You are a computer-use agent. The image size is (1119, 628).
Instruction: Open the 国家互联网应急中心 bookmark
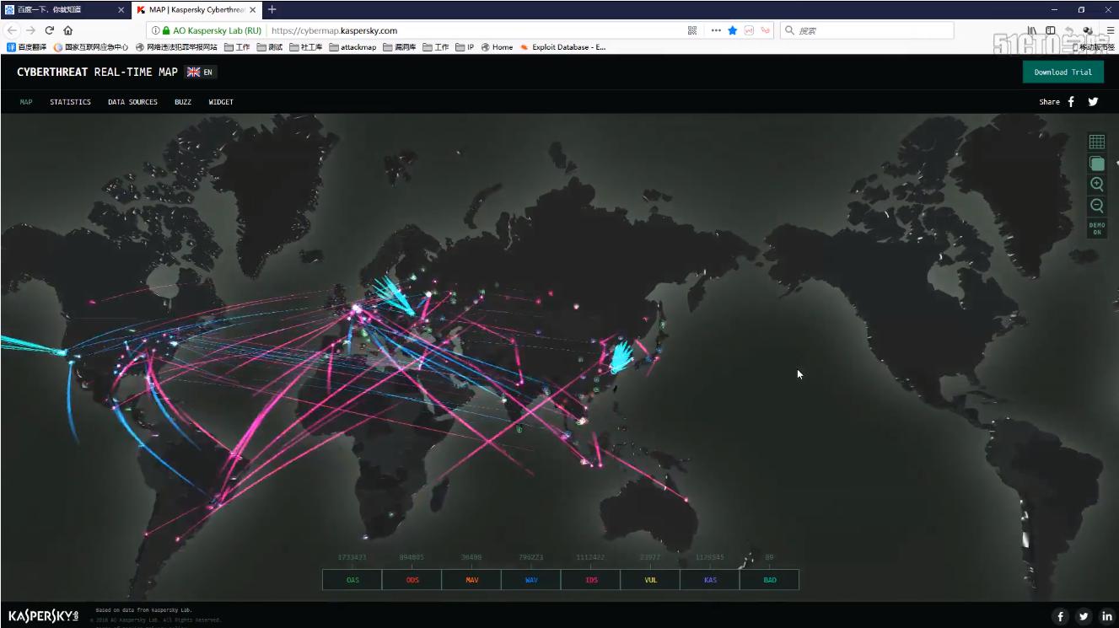[x=91, y=47]
